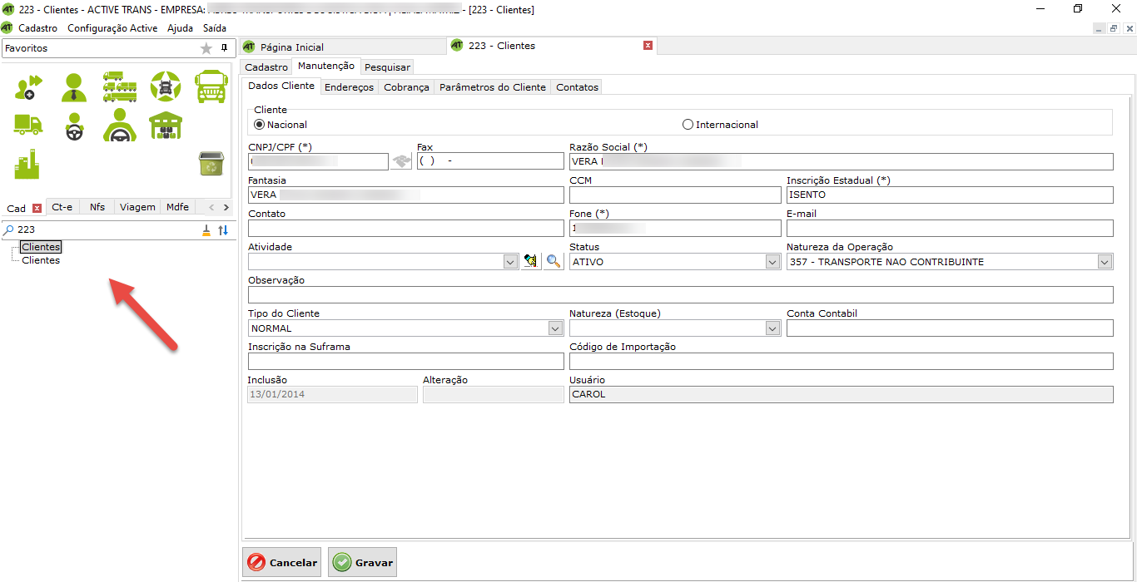Click the truck fleet favorite icon
1137x582 pixels.
[120, 86]
